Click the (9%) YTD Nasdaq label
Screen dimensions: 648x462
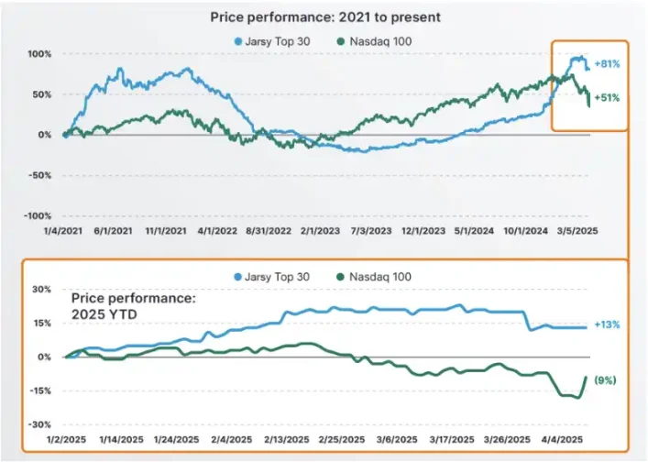point(606,380)
